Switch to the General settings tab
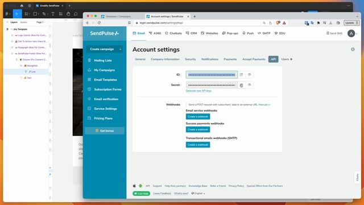The height and width of the screenshot is (205, 364). [x=140, y=59]
